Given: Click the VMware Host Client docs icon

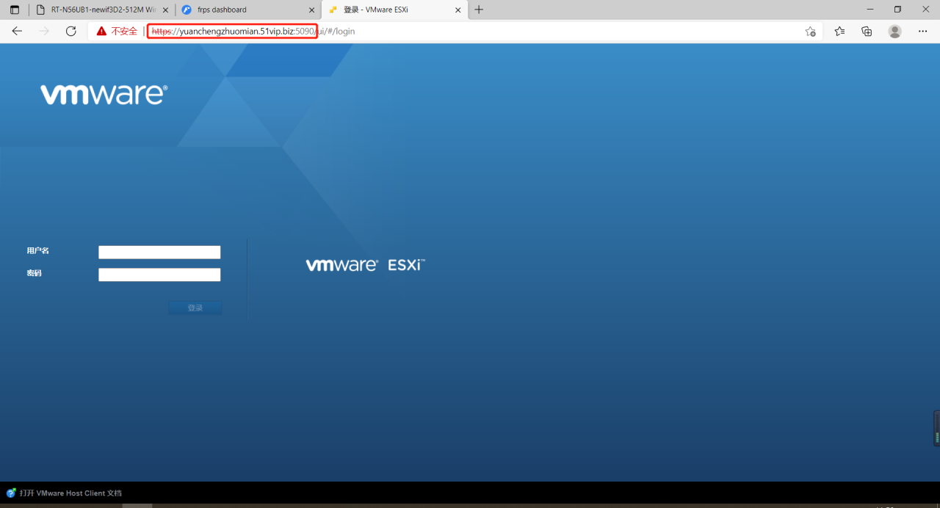Looking at the screenshot, I should (x=11, y=493).
